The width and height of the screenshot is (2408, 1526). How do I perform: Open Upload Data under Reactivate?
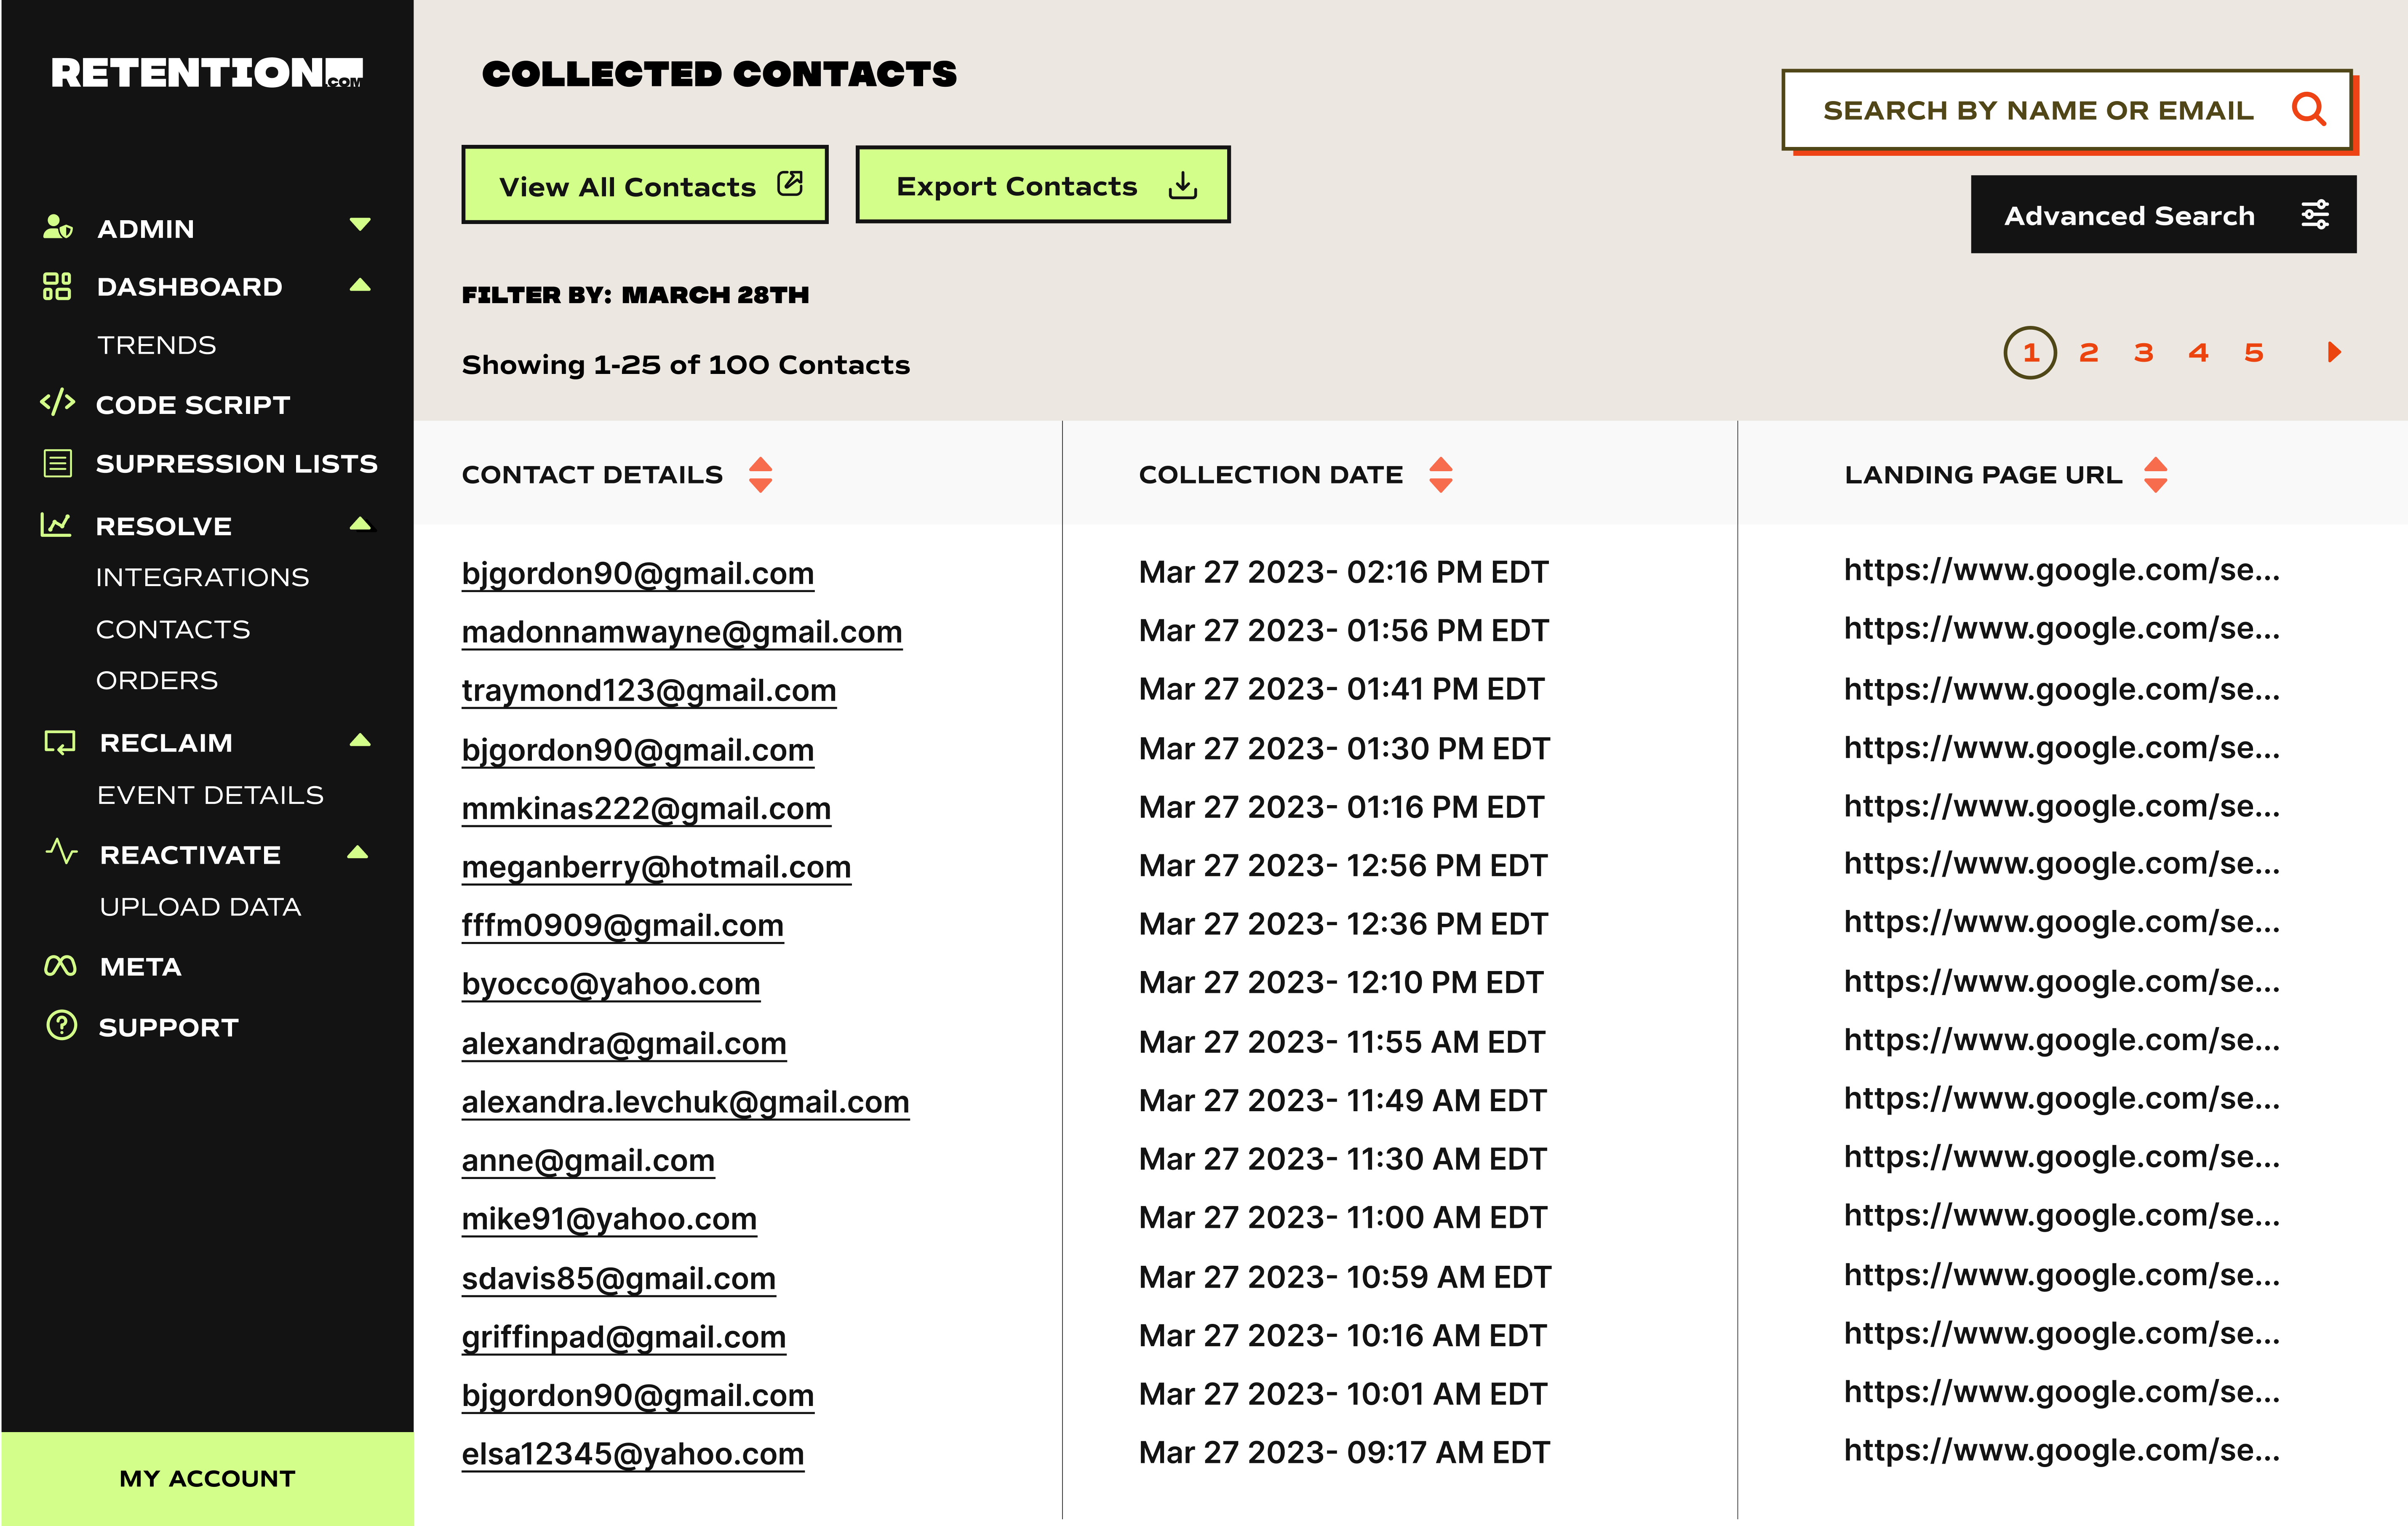200,907
